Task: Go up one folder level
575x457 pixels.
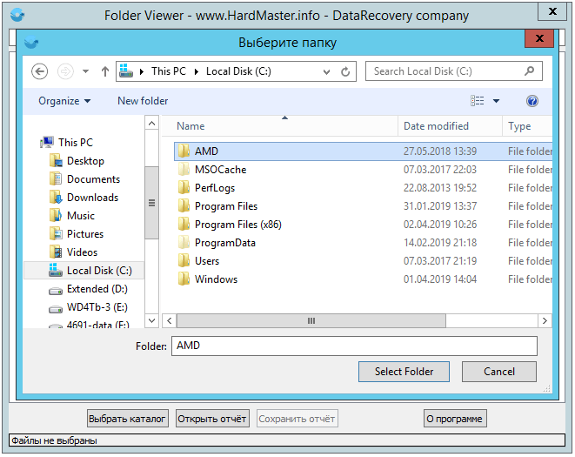Action: click(x=105, y=71)
